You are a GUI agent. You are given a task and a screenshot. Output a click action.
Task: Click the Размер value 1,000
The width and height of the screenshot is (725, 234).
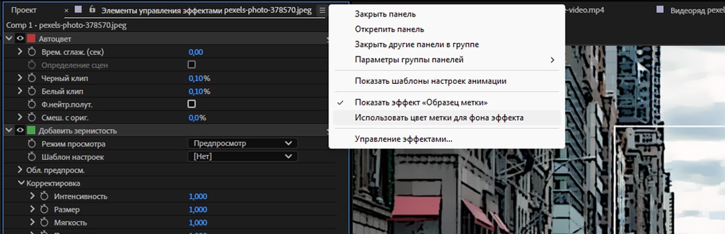click(x=198, y=209)
